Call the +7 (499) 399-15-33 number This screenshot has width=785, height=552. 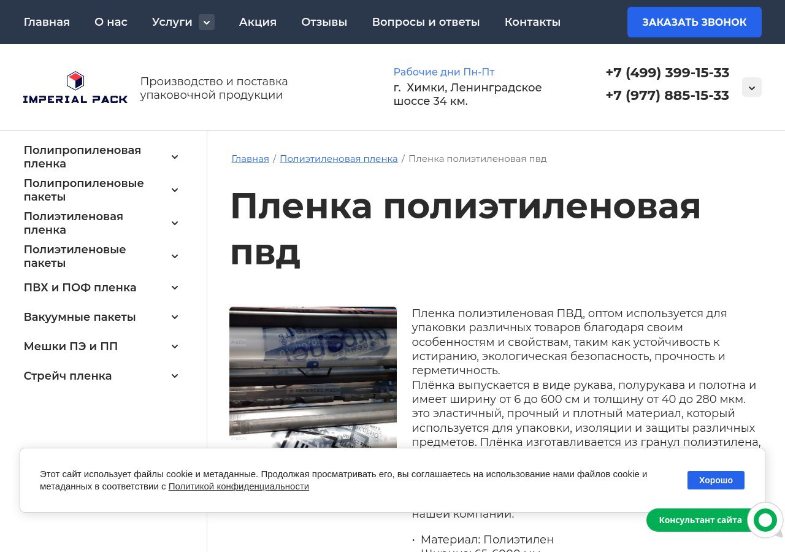pos(667,73)
